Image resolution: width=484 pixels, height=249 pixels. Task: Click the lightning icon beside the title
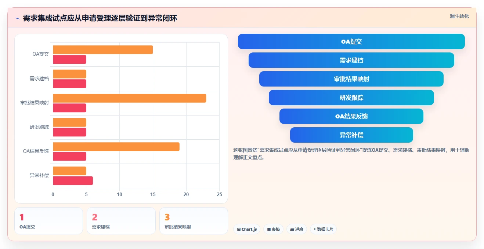(x=17, y=18)
